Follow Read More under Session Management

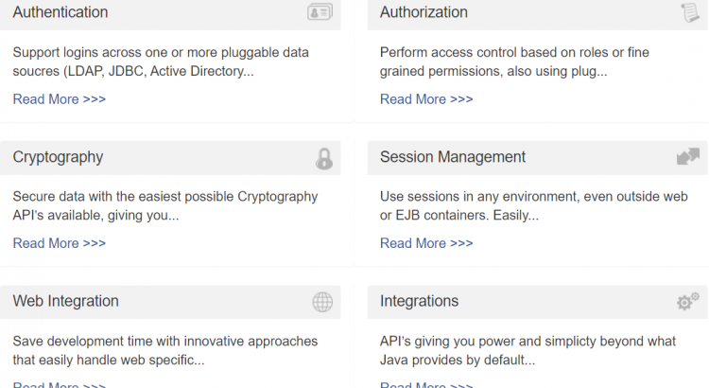[426, 243]
